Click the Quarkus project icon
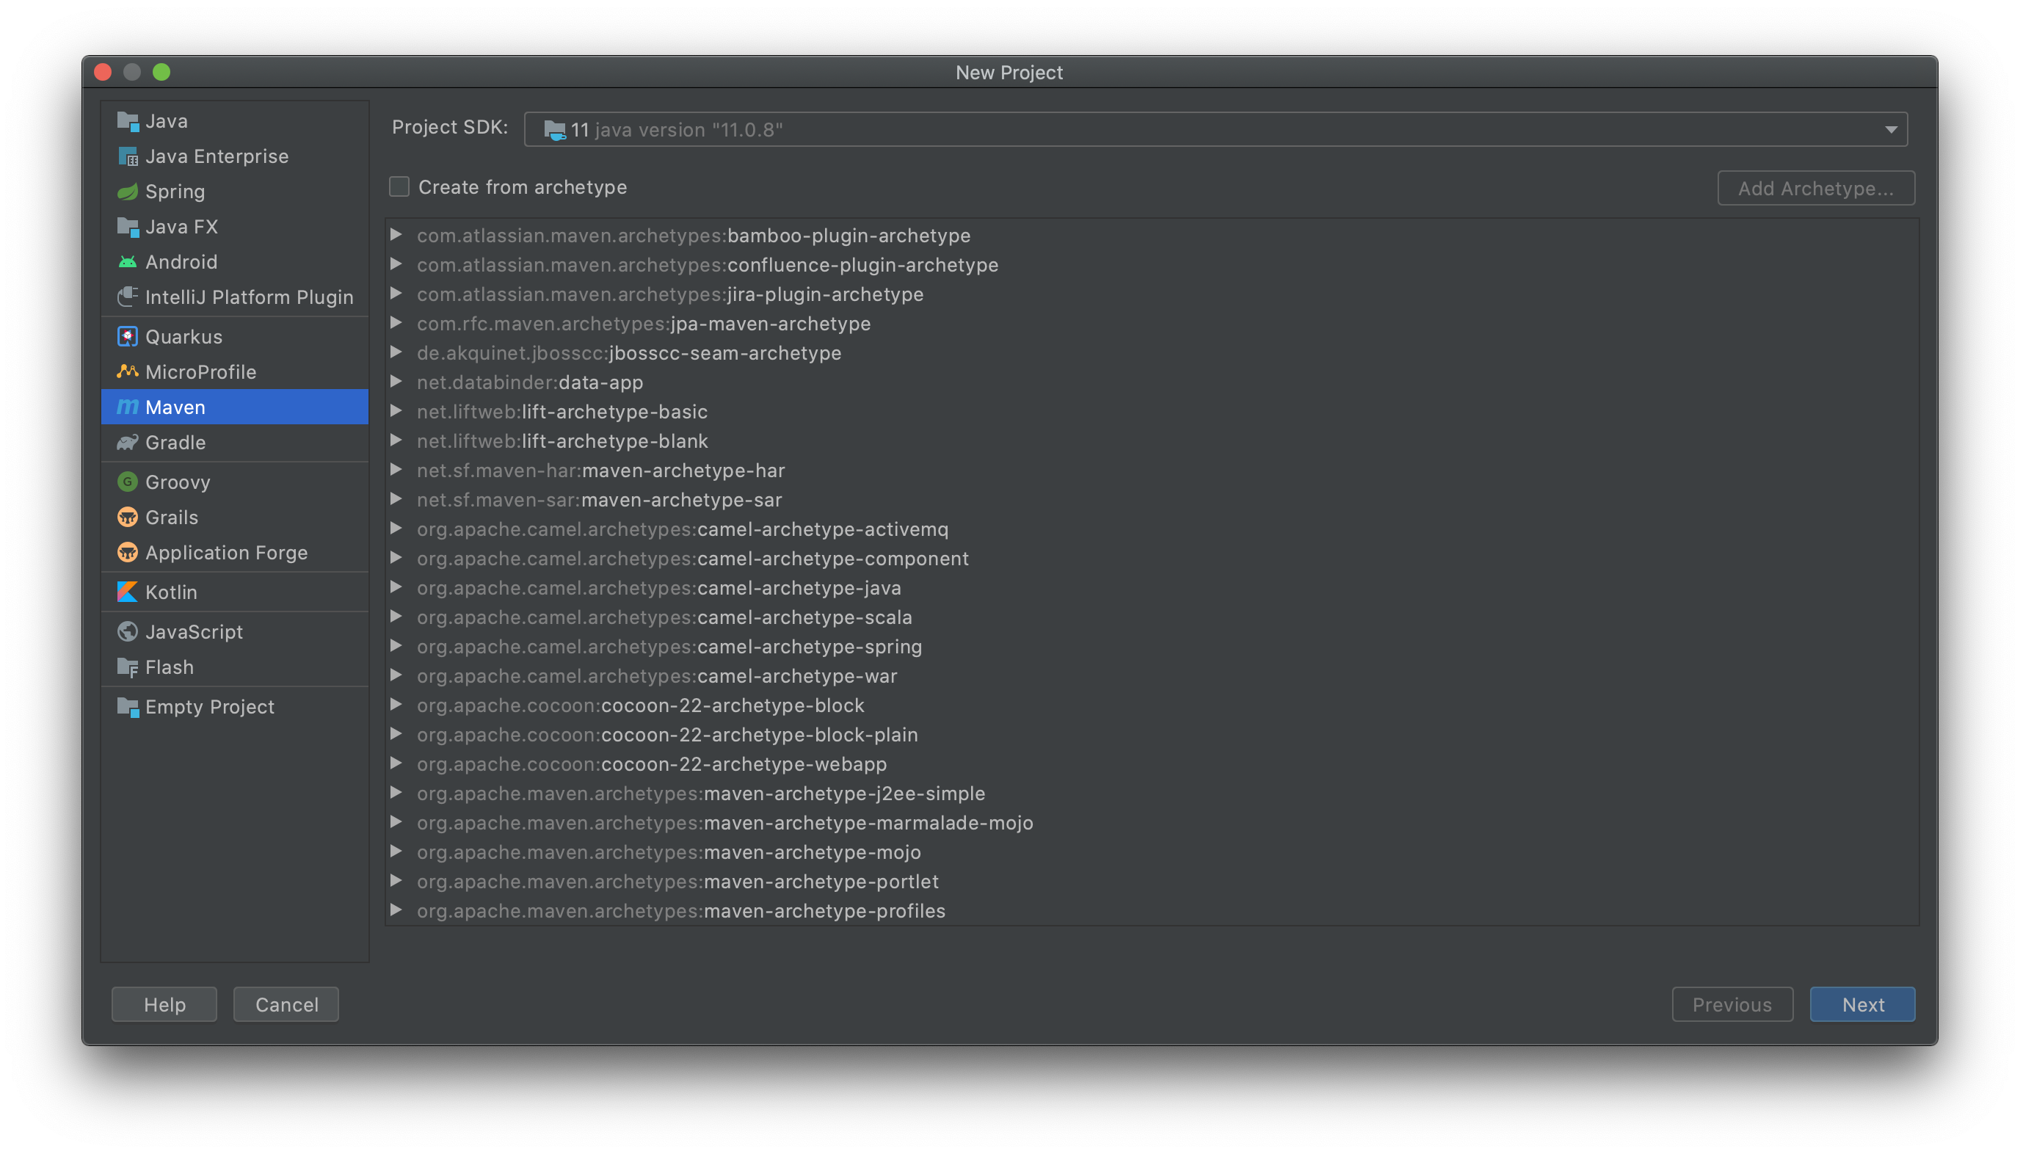This screenshot has height=1154, width=2020. [x=127, y=337]
